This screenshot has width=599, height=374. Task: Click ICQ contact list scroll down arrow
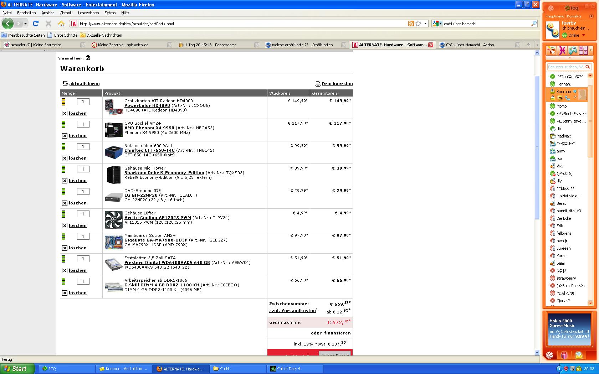[x=590, y=303]
